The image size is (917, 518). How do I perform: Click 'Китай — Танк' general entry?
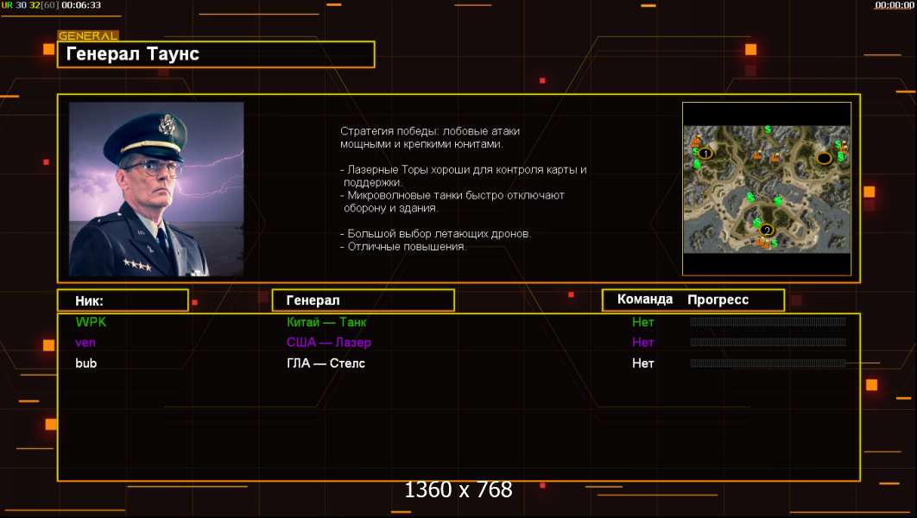click(x=326, y=322)
